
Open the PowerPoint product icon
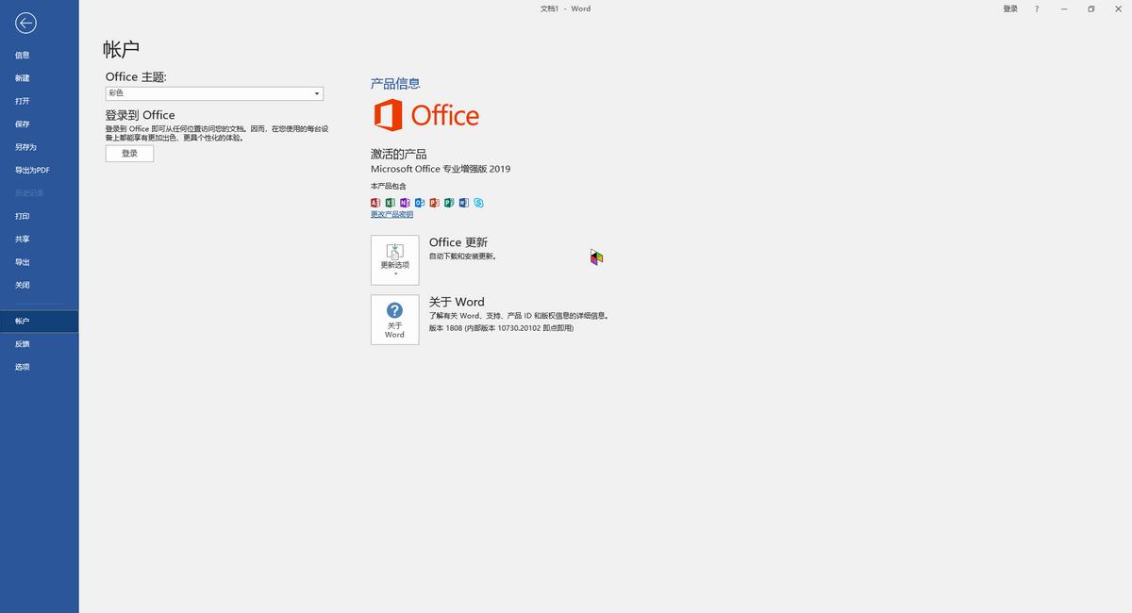point(432,202)
